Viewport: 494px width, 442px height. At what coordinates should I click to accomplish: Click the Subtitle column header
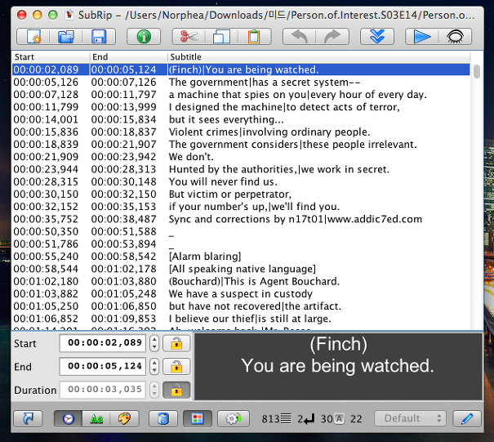pyautogui.click(x=318, y=56)
